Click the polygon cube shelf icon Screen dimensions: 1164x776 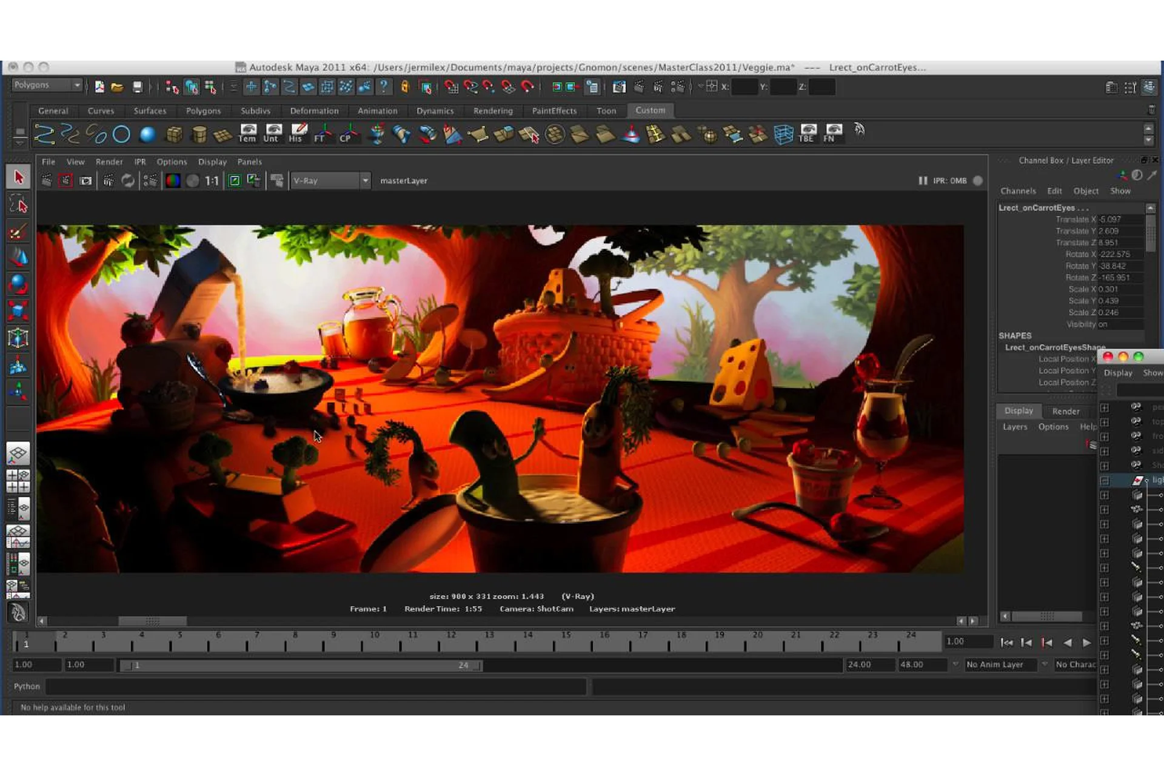pyautogui.click(x=174, y=134)
